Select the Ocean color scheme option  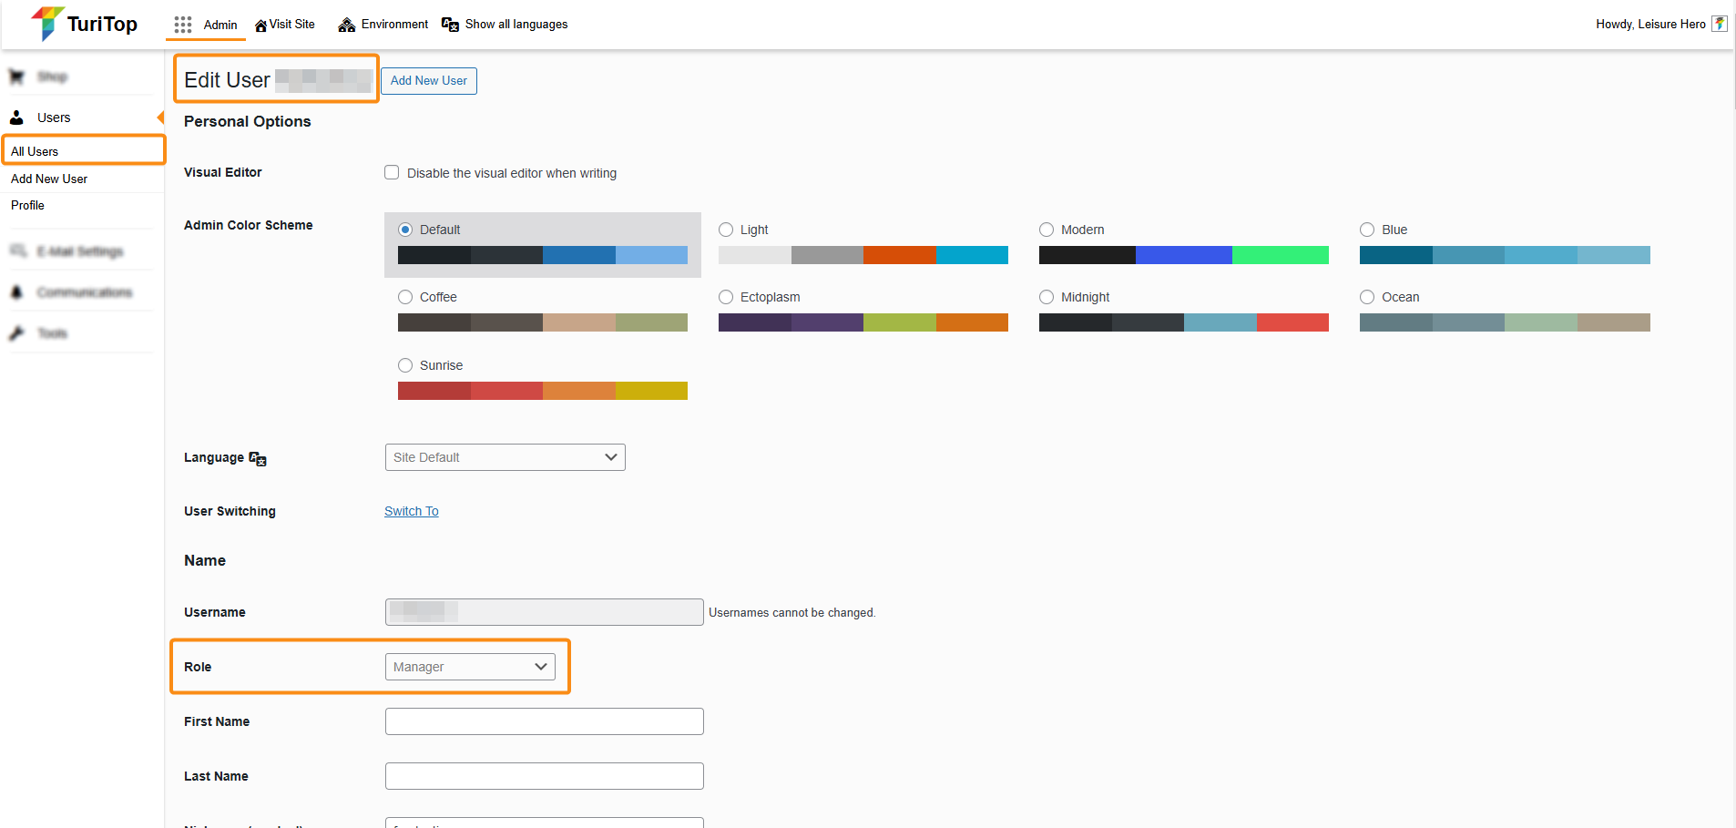click(1367, 297)
